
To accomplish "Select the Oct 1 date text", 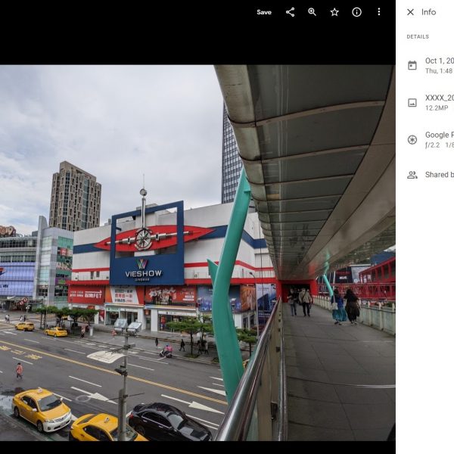I will (x=439, y=61).
